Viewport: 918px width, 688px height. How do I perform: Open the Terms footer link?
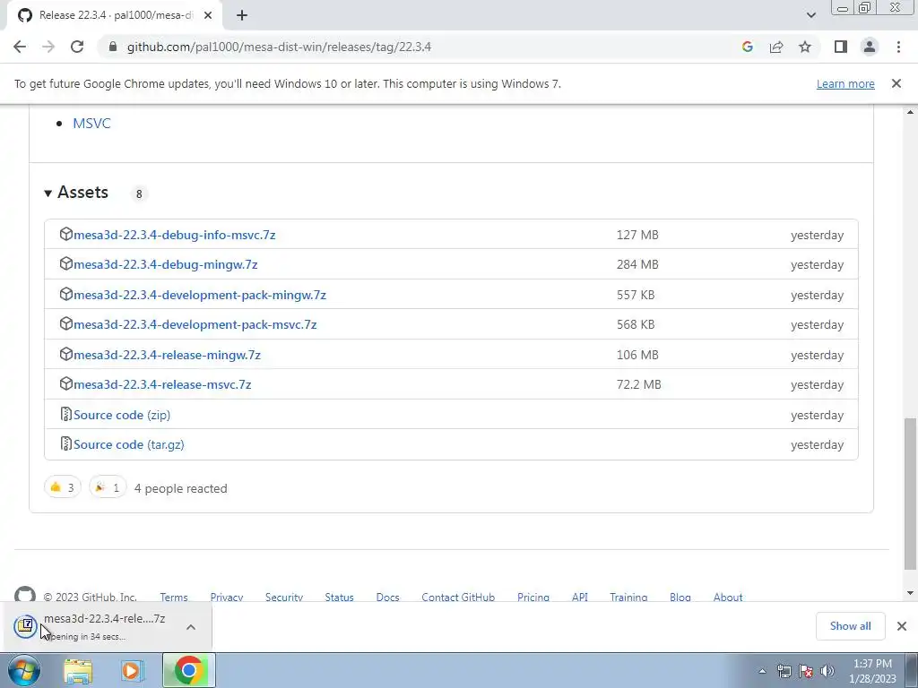(174, 598)
